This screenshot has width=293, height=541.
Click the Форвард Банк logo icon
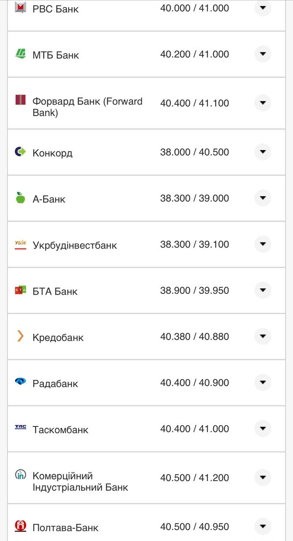pyautogui.click(x=20, y=100)
